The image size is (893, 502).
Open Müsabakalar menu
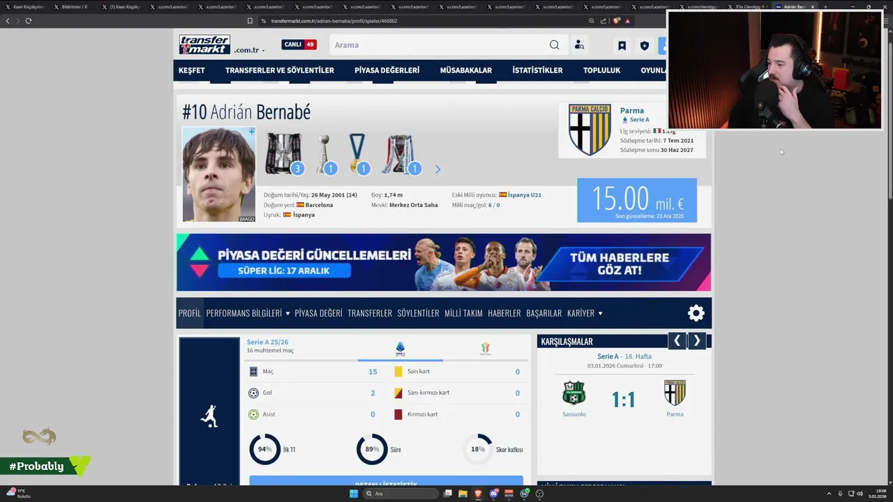466,70
